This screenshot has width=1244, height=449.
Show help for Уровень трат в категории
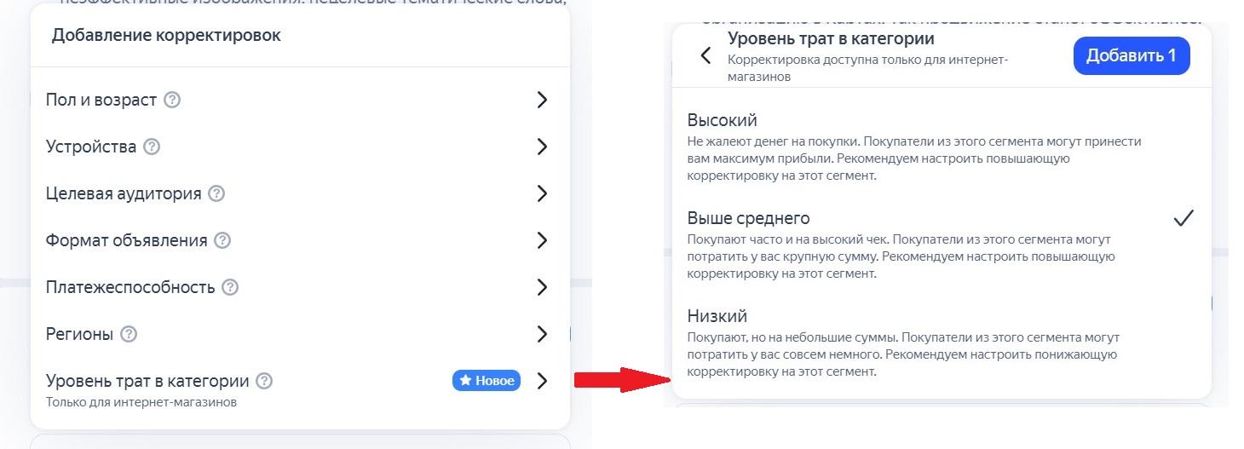tap(264, 381)
